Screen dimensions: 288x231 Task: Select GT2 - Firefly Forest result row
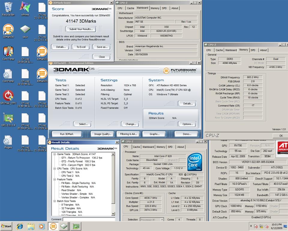[78, 161]
